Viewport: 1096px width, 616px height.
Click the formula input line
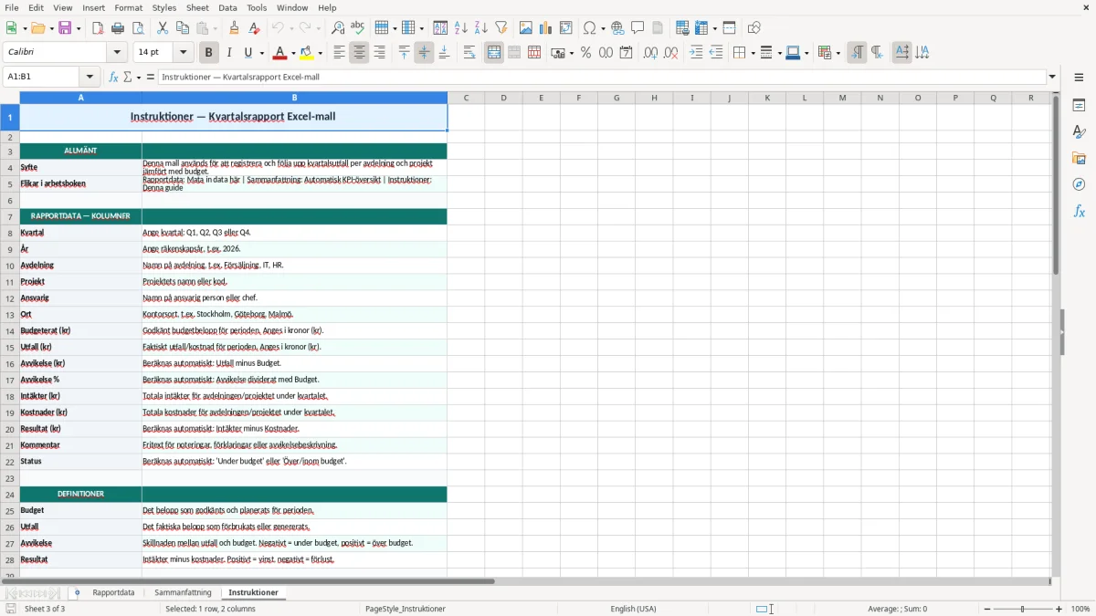coord(602,77)
